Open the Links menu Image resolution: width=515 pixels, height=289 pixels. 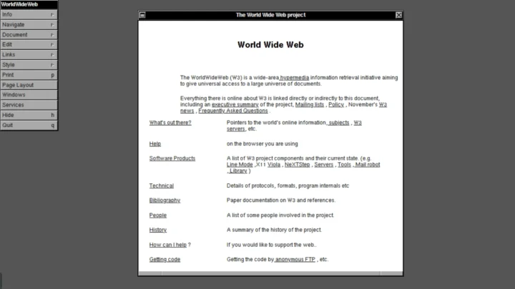(29, 55)
